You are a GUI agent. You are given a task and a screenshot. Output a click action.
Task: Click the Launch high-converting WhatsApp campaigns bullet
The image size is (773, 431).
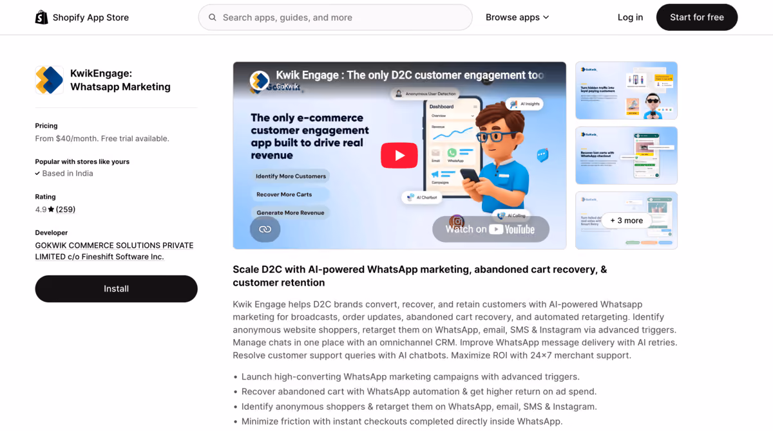(410, 377)
